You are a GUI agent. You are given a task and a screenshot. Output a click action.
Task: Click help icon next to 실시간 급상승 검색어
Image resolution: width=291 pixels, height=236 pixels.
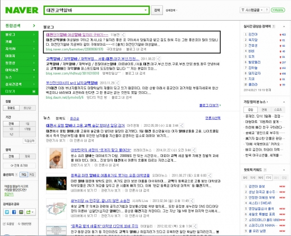(x=274, y=27)
